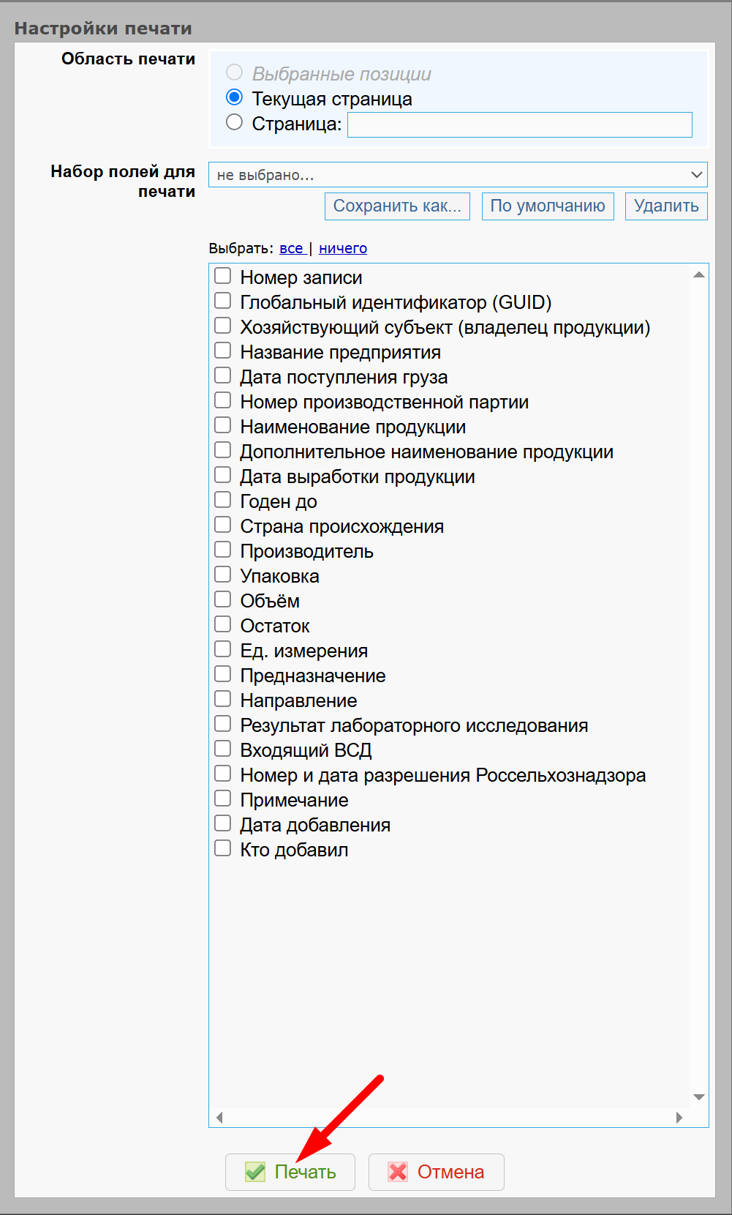Click the 'все' select all link
Image resolution: width=732 pixels, height=1215 pixels.
coord(291,248)
